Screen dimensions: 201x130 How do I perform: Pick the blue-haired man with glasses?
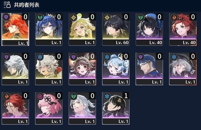coord(149,69)
